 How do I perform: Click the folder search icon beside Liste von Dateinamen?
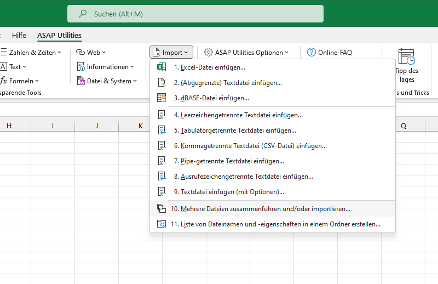[162, 224]
